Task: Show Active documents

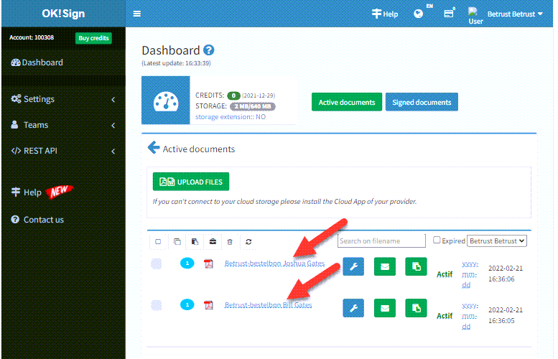Action: (347, 102)
